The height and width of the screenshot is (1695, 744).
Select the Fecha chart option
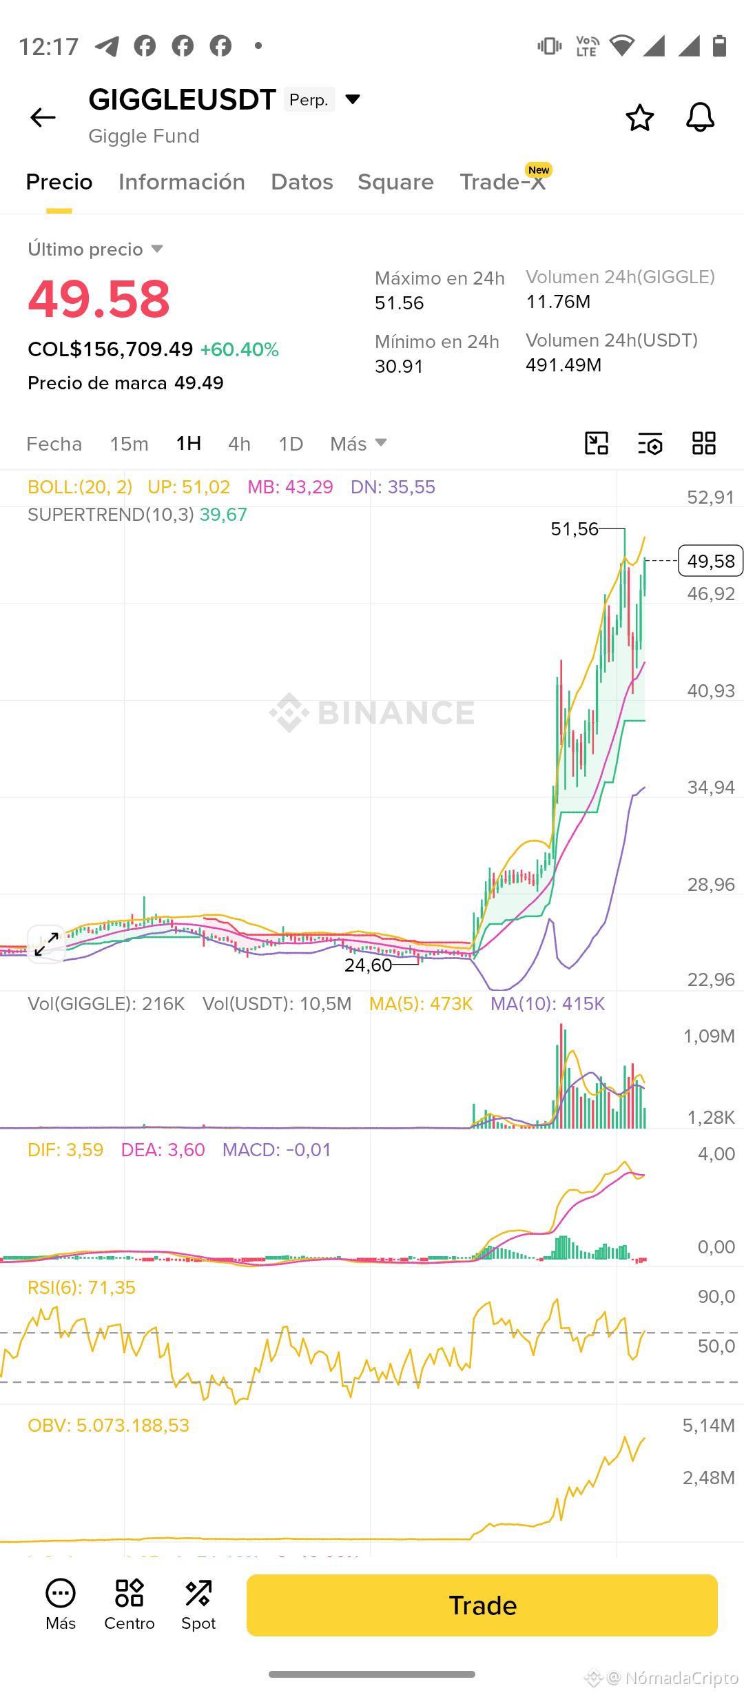tap(54, 444)
